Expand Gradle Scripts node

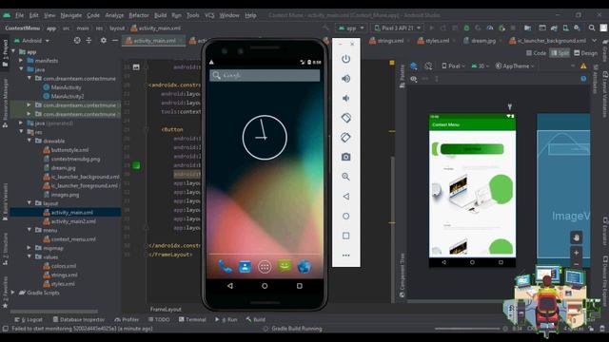tap(13, 293)
